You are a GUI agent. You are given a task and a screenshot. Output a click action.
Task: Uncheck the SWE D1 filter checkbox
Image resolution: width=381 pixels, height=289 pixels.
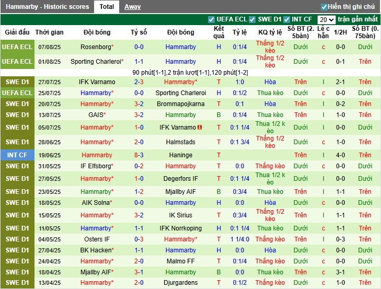(x=252, y=19)
